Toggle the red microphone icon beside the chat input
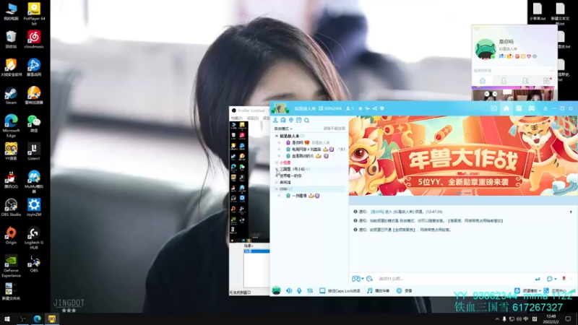 (x=564, y=279)
